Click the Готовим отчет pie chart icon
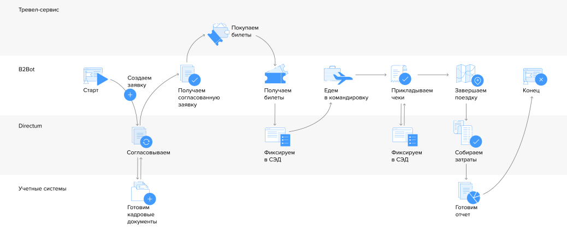 (469, 193)
